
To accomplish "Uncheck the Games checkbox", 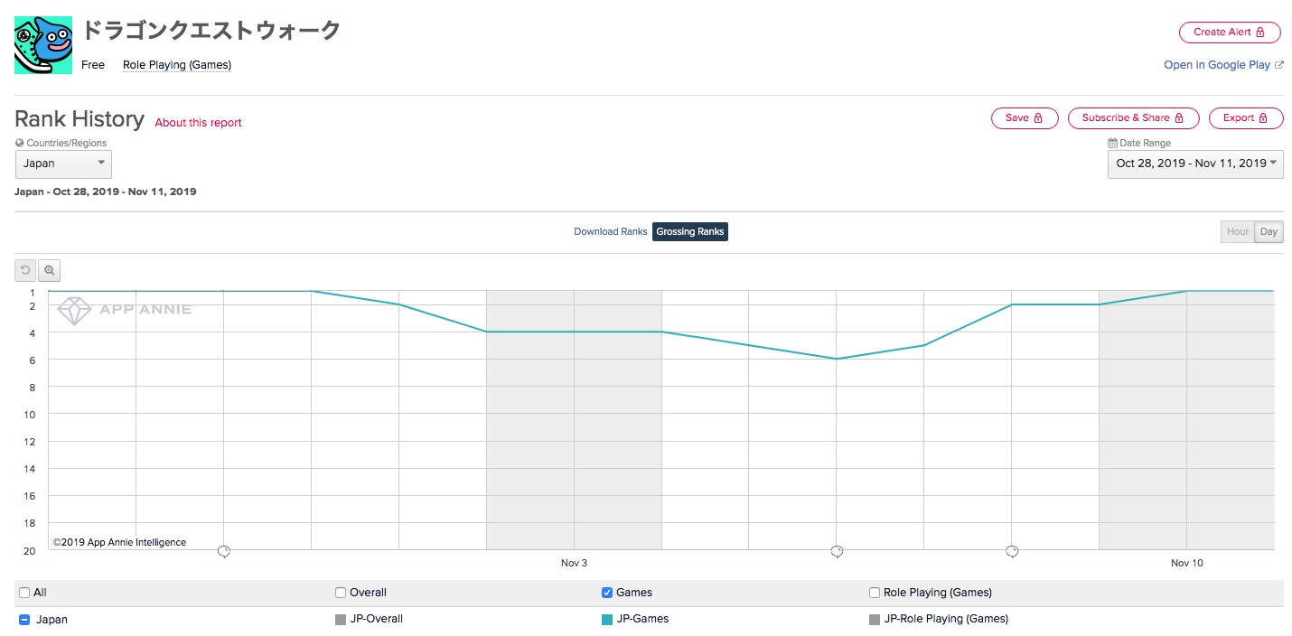I will click(607, 593).
